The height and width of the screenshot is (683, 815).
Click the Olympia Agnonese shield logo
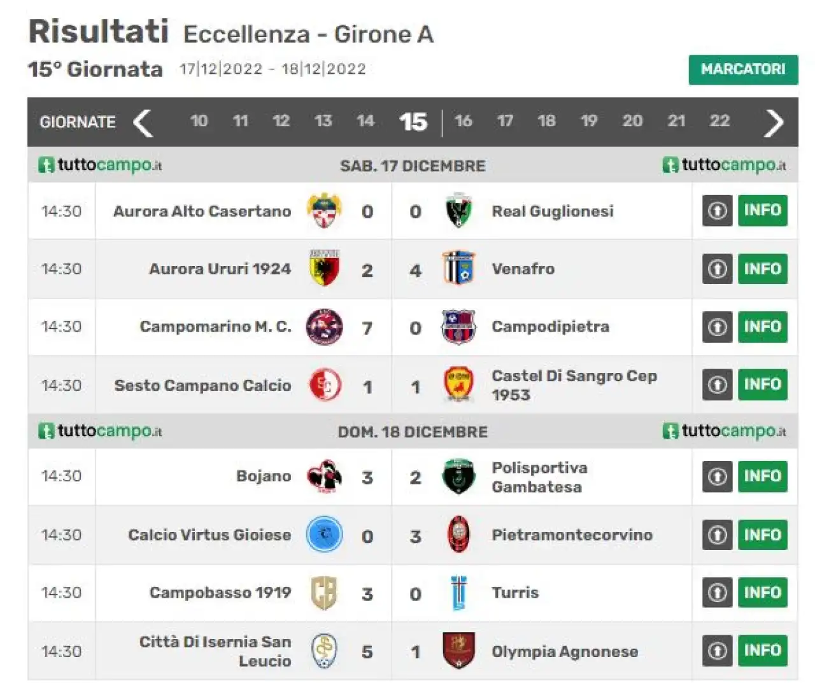[458, 651]
